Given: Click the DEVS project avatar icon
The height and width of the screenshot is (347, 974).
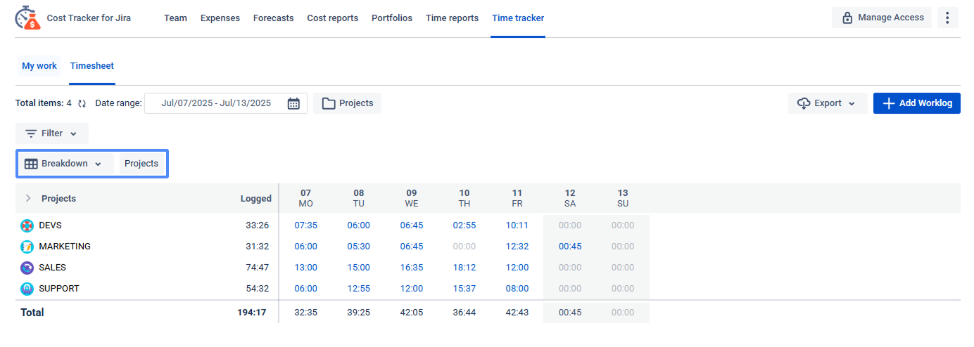Looking at the screenshot, I should pos(27,225).
